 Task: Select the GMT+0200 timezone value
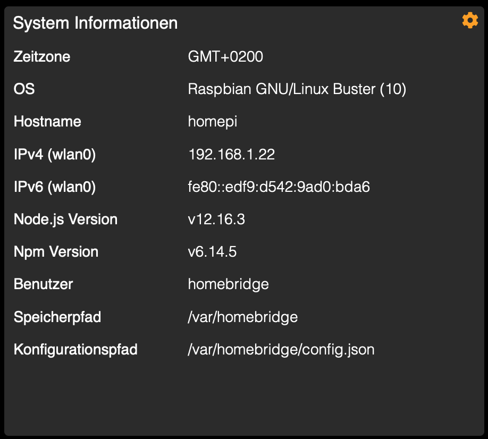point(225,57)
